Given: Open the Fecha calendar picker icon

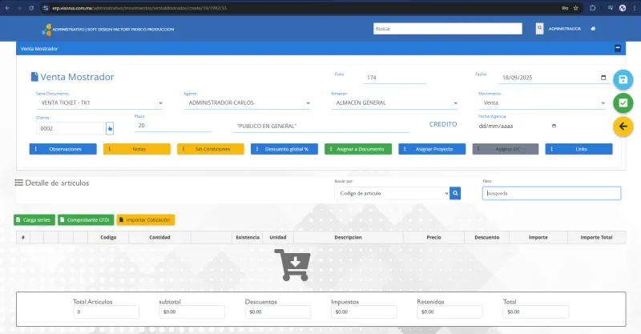Looking at the screenshot, I should [x=603, y=77].
